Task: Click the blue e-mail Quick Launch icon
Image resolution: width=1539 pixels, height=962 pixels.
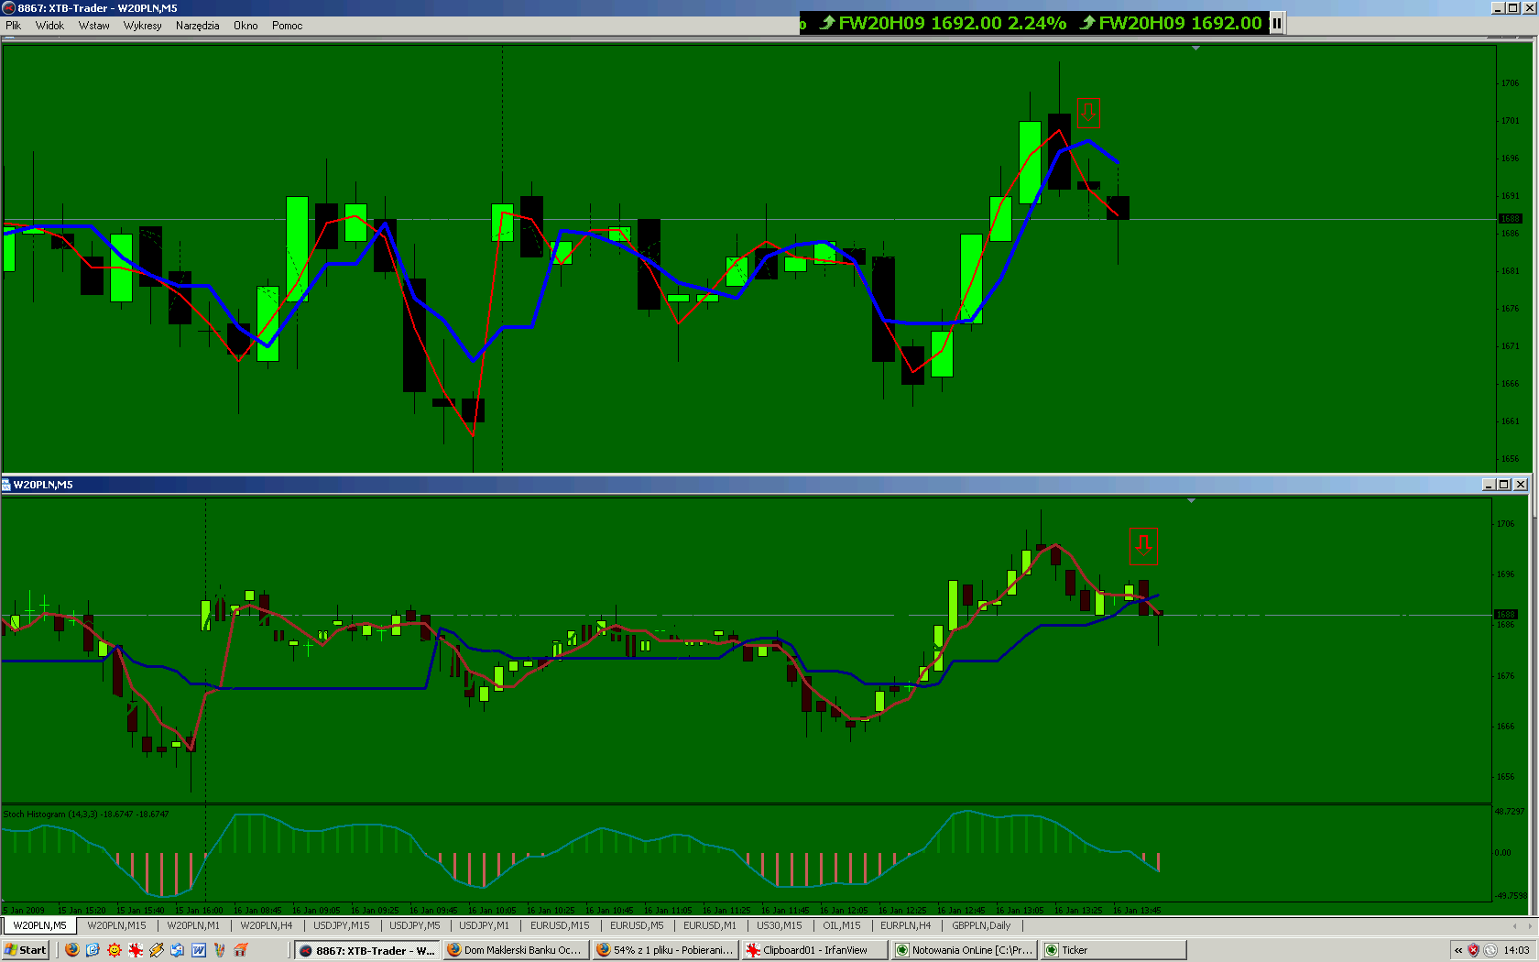Action: [x=93, y=950]
